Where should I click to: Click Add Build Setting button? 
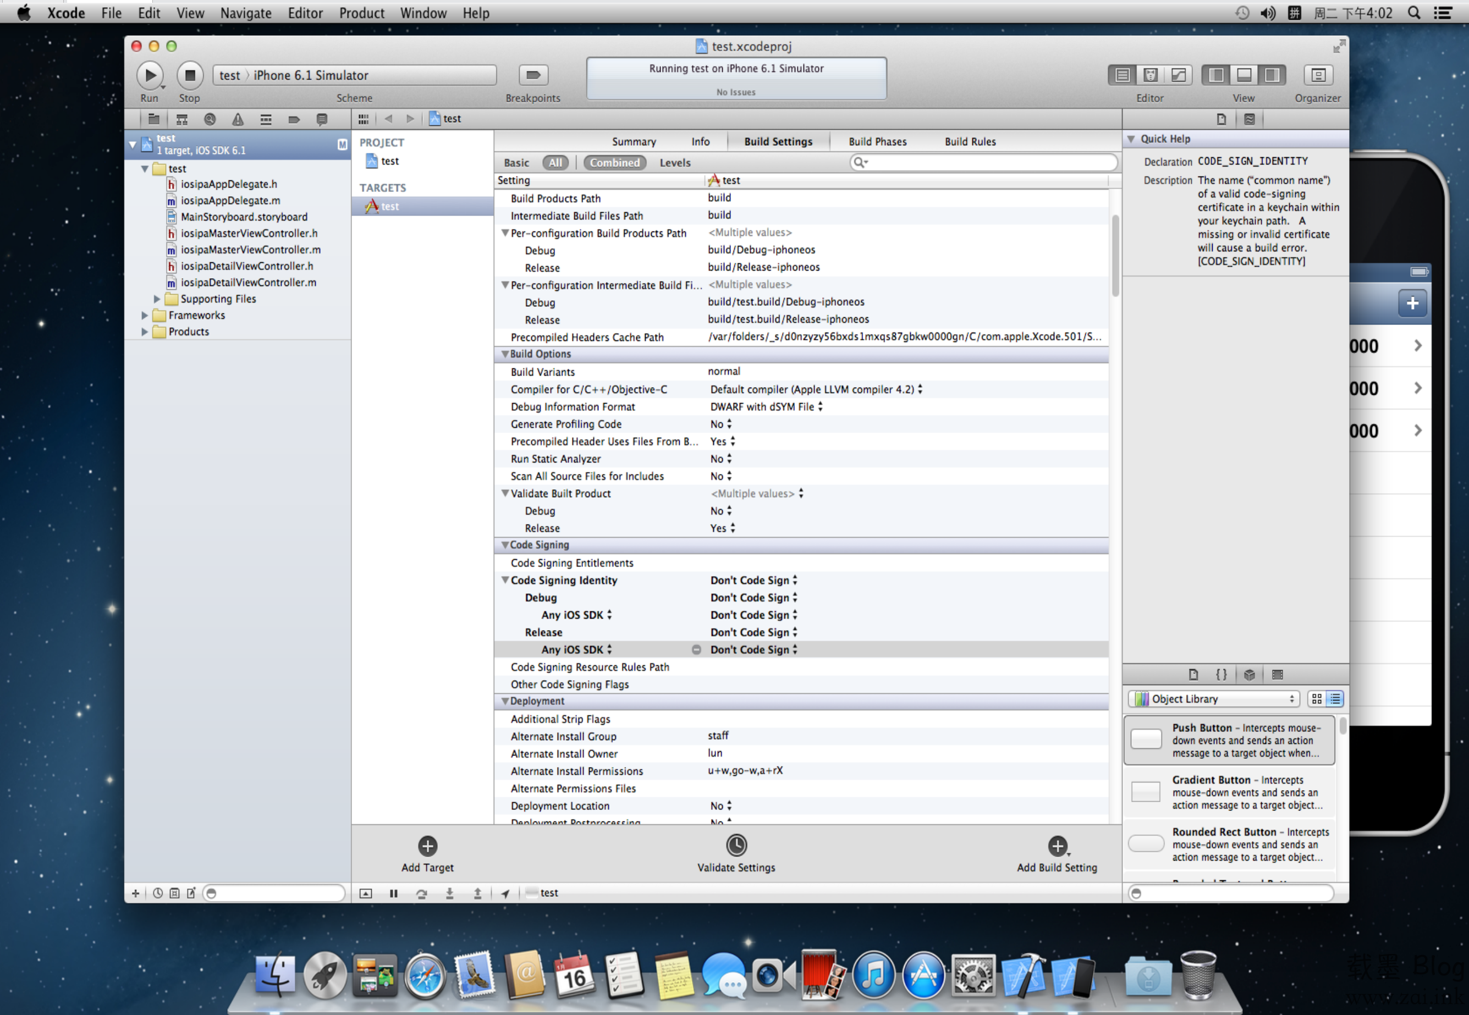click(x=1057, y=846)
